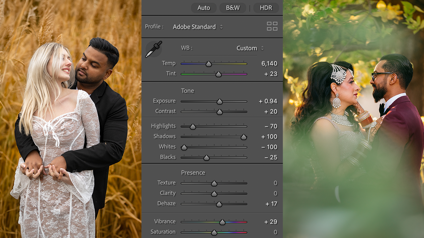Click the Highlights label
424x238 pixels.
pyautogui.click(x=163, y=126)
